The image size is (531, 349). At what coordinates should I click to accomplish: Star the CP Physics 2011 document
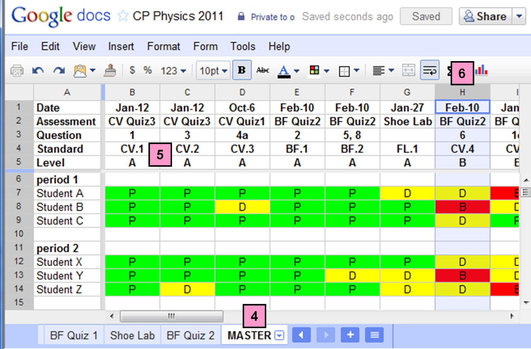coord(123,16)
